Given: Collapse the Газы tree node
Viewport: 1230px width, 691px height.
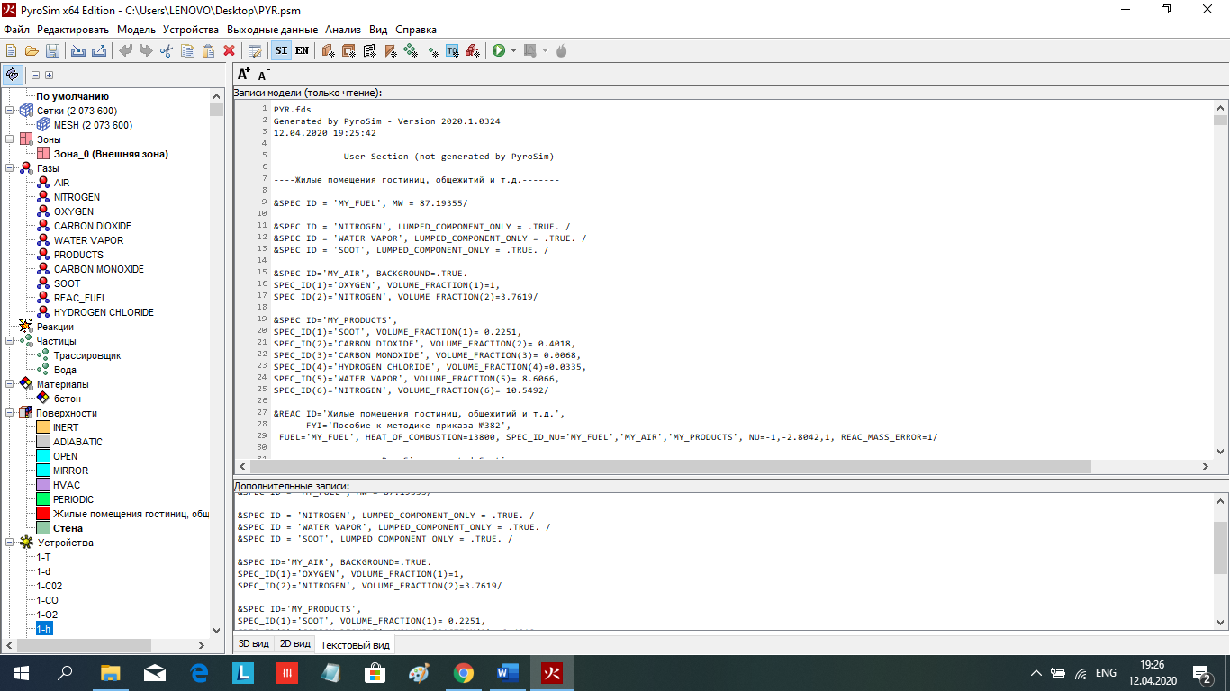Looking at the screenshot, I should [x=10, y=168].
